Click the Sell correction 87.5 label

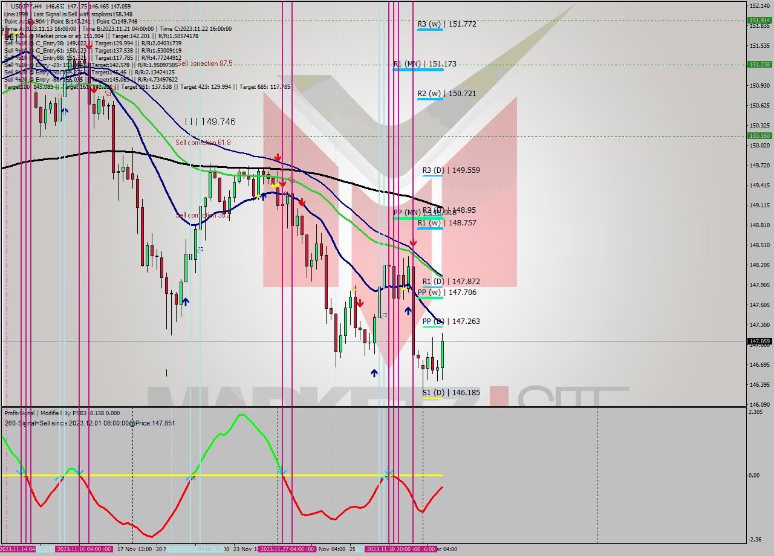click(x=205, y=63)
